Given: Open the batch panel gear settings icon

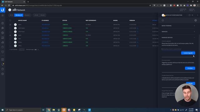Looking at the screenshot, I should point(196,20).
